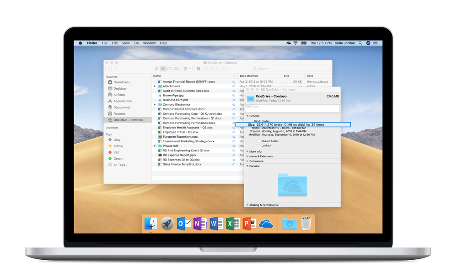Open the Downloads folder in the Dock
Viewport: 457px width, 274px height.
point(290,224)
